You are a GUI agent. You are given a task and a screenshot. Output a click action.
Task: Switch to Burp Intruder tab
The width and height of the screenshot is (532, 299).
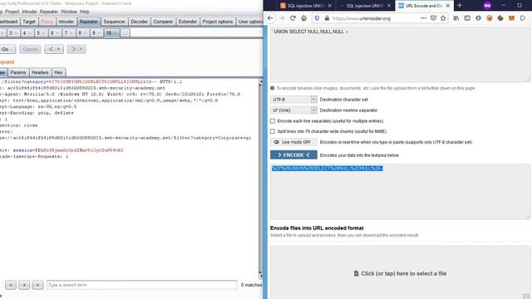66,22
